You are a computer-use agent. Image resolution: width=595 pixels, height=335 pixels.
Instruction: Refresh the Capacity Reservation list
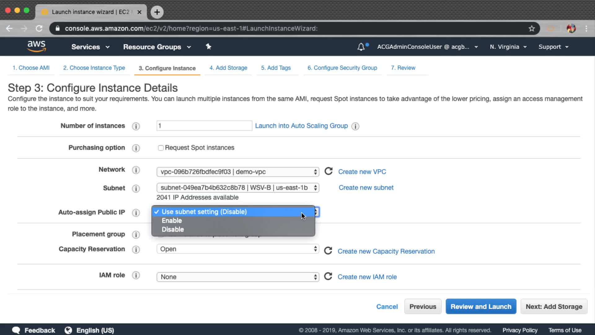[328, 251]
